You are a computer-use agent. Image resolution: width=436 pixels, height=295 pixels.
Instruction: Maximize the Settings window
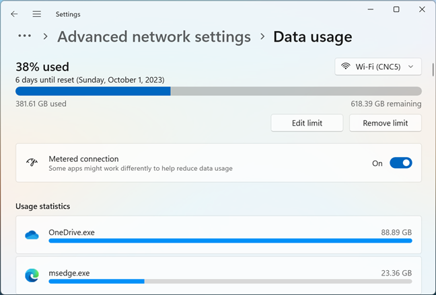click(396, 9)
